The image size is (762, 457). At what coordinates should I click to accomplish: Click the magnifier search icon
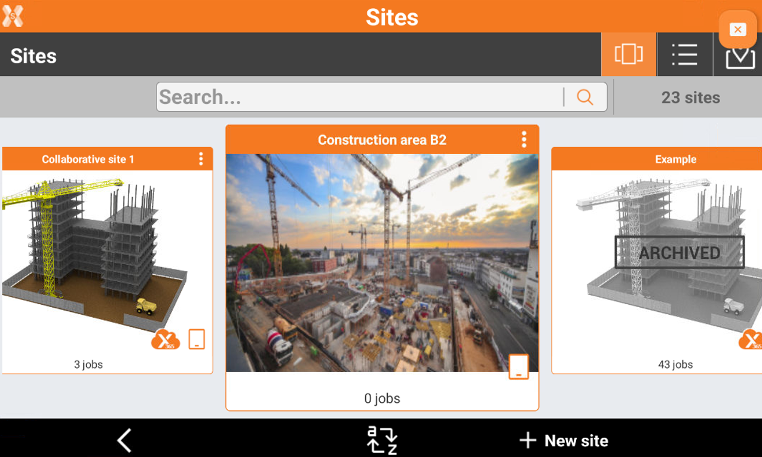pyautogui.click(x=585, y=97)
